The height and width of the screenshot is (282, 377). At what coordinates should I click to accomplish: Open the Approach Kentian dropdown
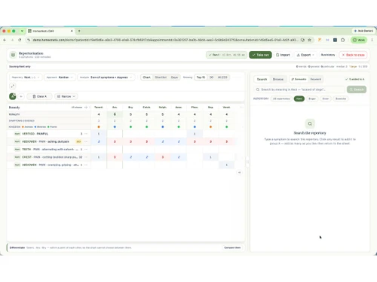[x=60, y=77]
